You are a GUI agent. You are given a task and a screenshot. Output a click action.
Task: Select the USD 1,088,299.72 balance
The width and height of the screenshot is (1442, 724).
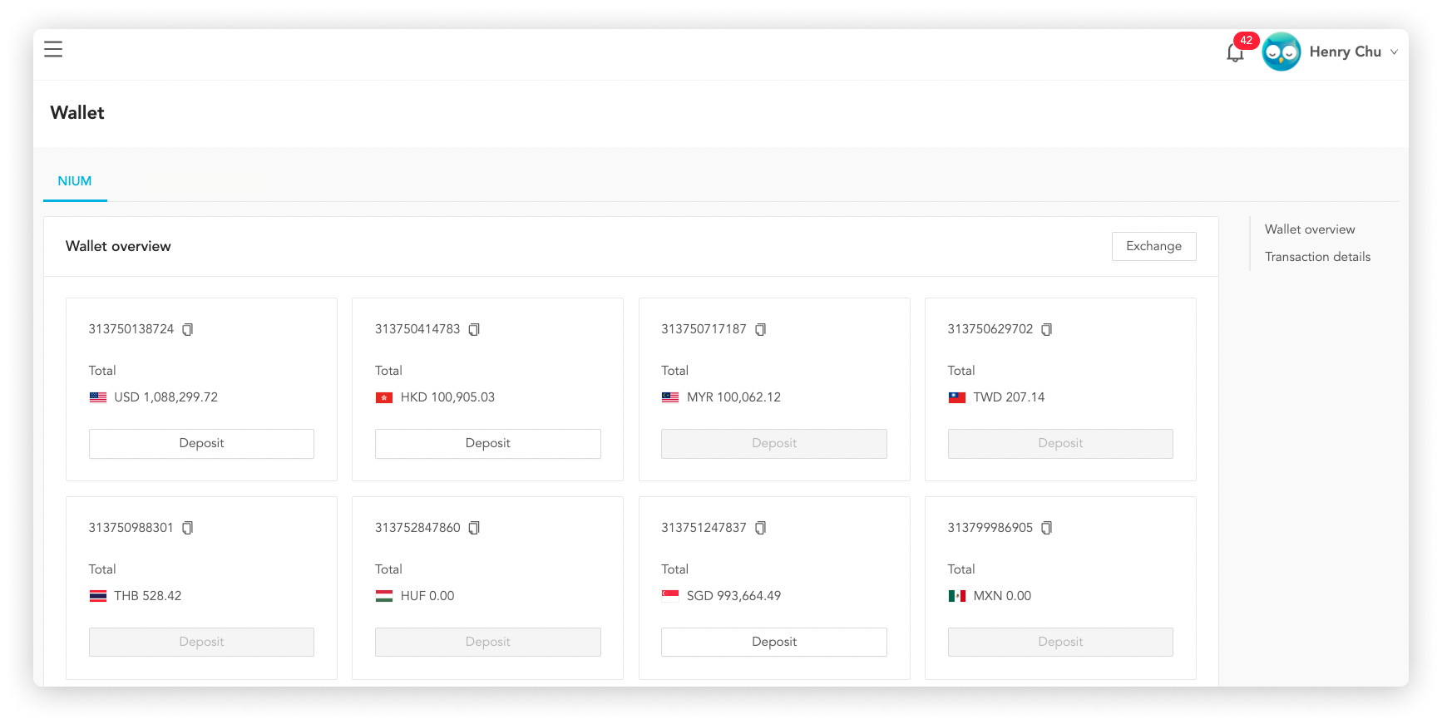tap(165, 397)
